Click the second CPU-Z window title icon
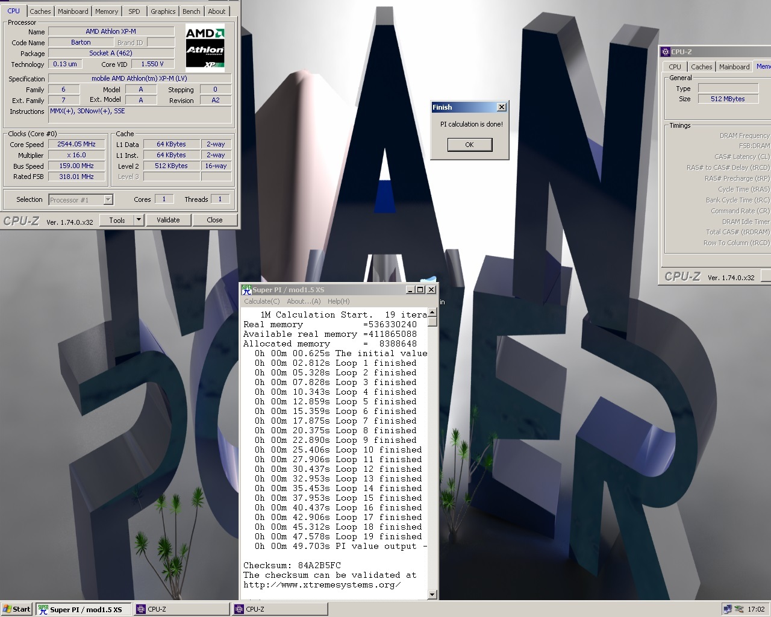This screenshot has height=617, width=771. [666, 52]
